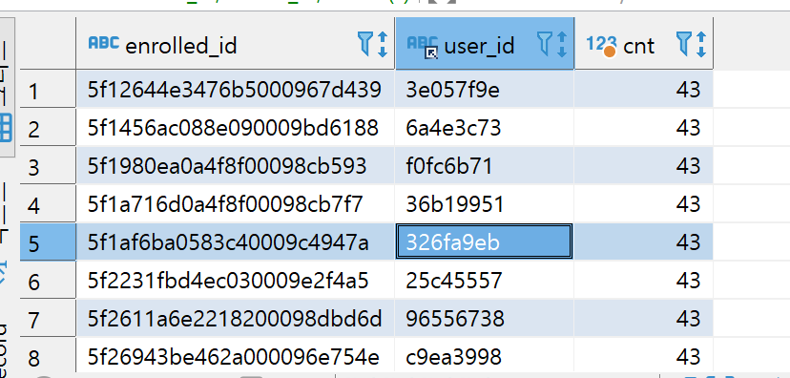Click user_id cell 6a4e3c73
Viewport: 790px width, 378px height.
[x=484, y=128]
